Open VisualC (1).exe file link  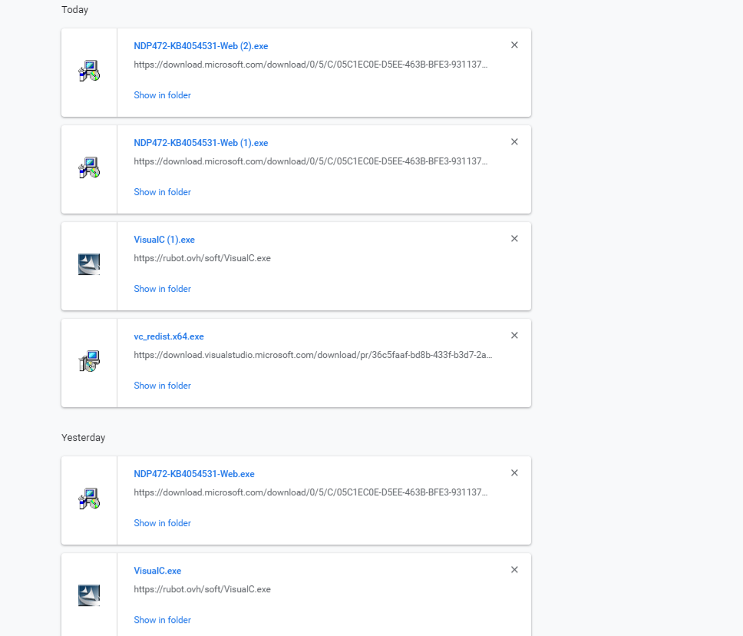164,240
